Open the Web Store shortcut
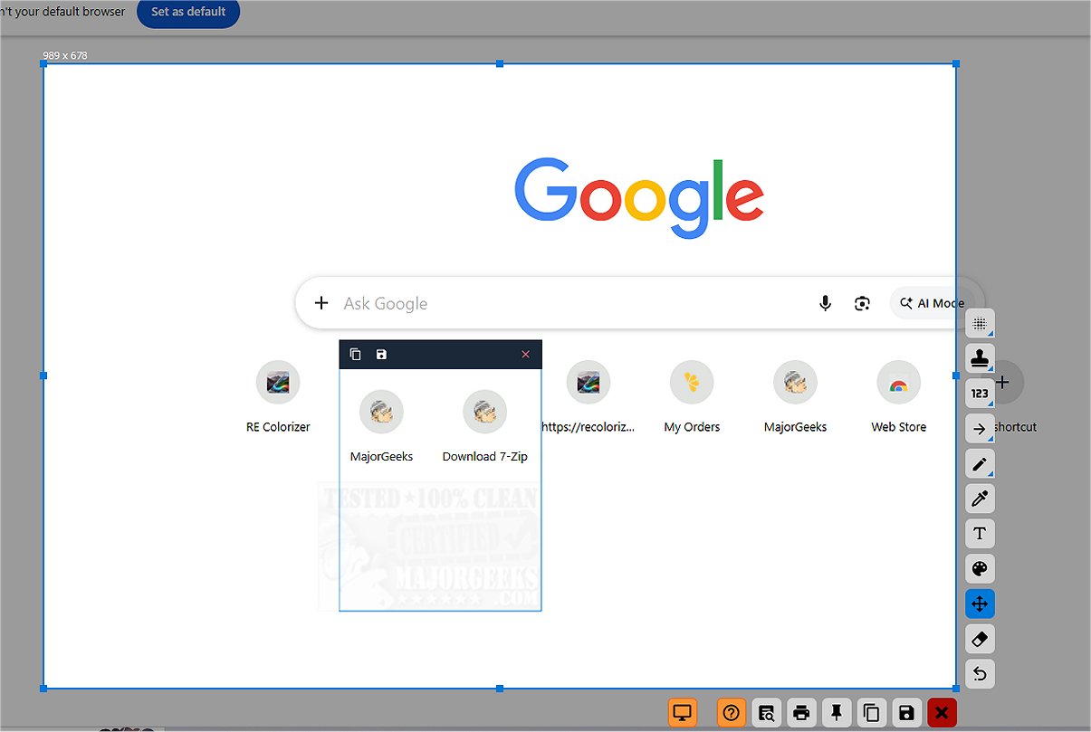 click(898, 397)
